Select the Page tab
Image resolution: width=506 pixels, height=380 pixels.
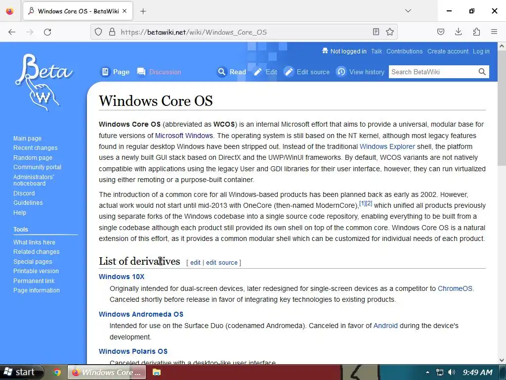[115, 72]
